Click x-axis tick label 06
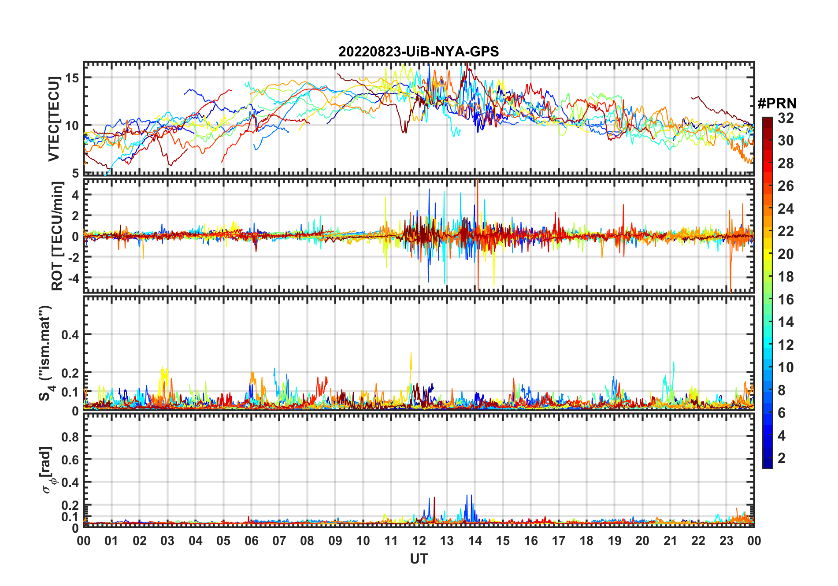Viewport: 838px width, 586px height. click(x=252, y=541)
